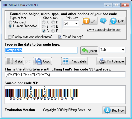Open Help with the question mark button
Screen dimensions: 132x119
coord(117,21)
